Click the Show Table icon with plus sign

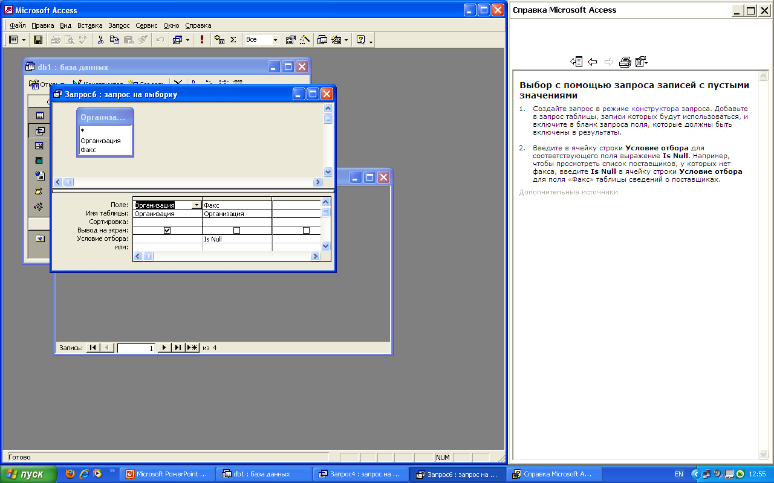tap(220, 40)
